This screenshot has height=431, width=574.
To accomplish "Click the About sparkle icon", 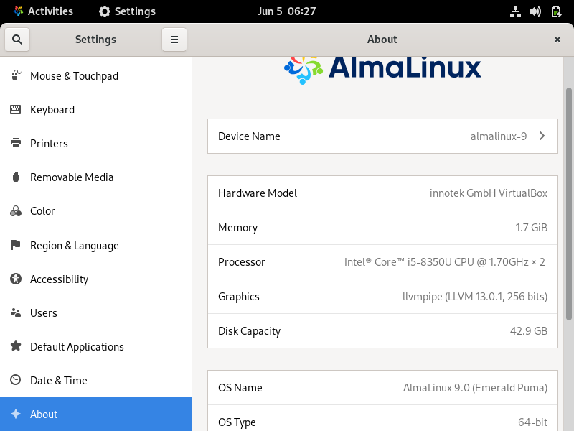I will coord(15,414).
